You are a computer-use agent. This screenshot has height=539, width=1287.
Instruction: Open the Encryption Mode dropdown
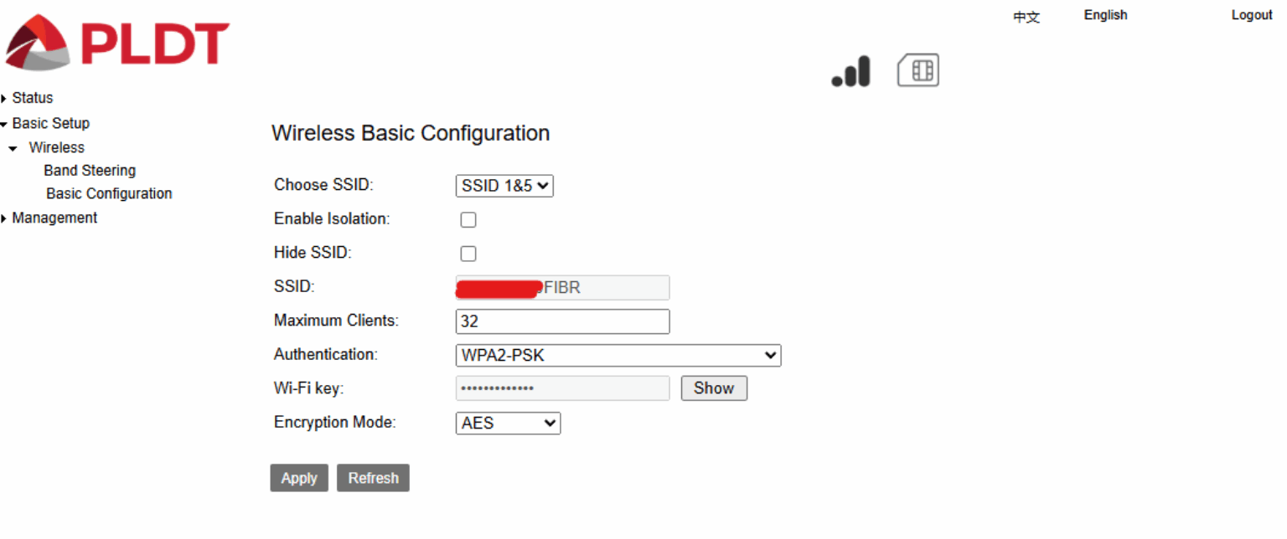pyautogui.click(x=507, y=423)
